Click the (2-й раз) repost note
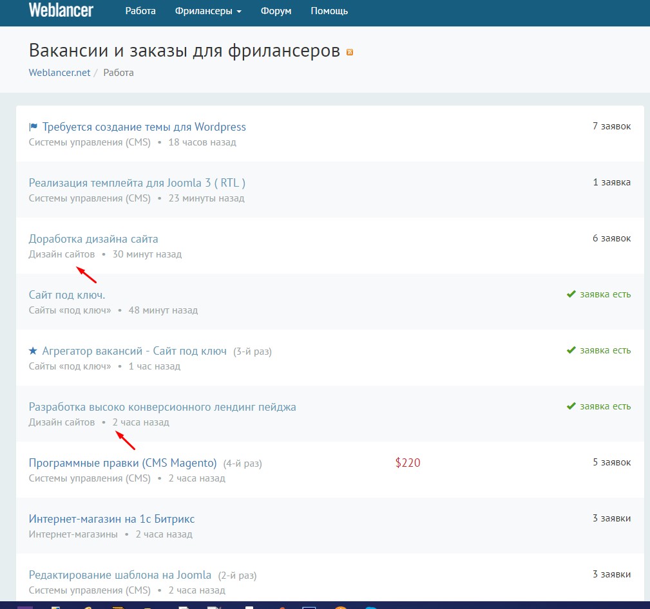This screenshot has height=609, width=650. [x=237, y=576]
